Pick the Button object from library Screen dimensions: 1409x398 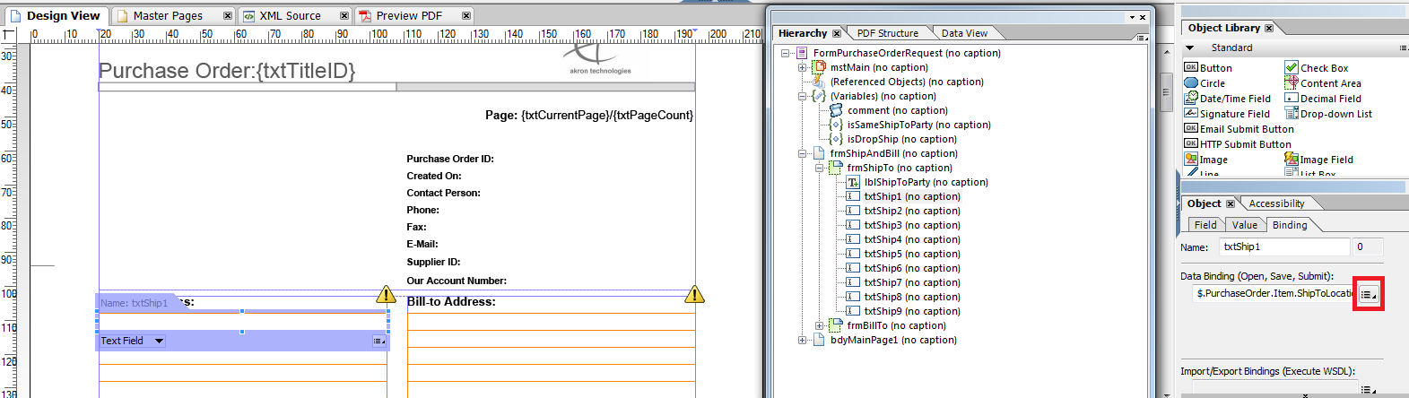[1208, 68]
